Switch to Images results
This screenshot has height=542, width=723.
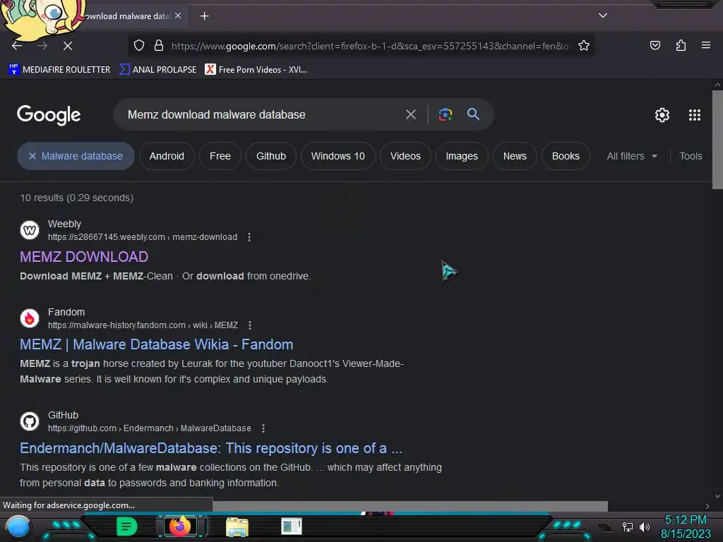point(462,156)
